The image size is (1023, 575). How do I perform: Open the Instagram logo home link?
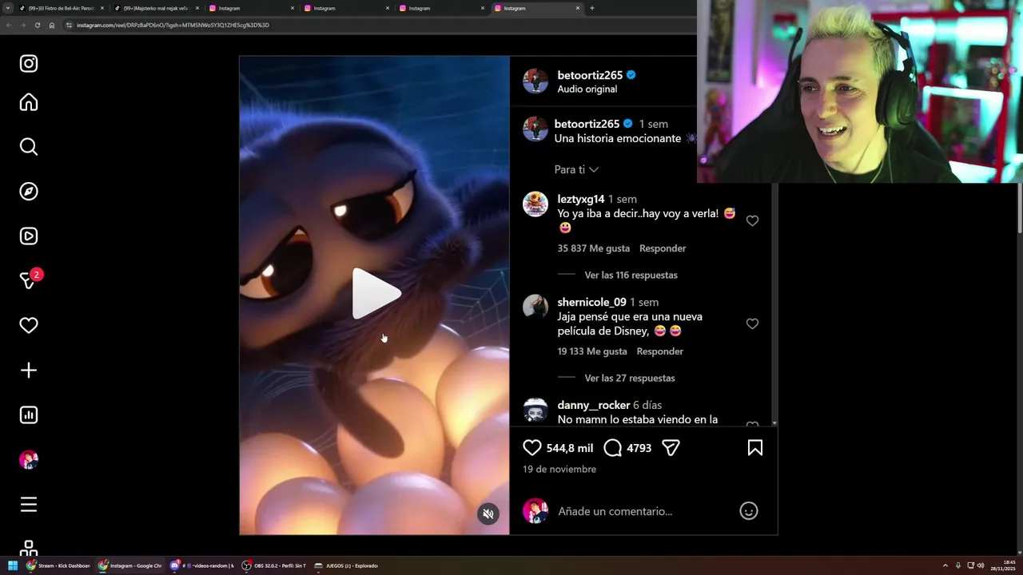(29, 64)
